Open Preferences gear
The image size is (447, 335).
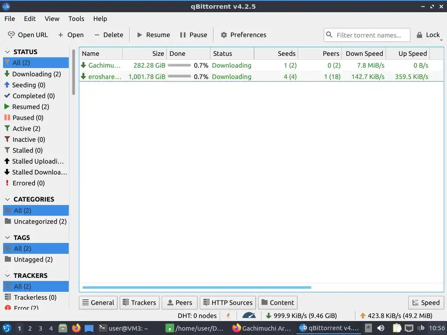click(224, 35)
